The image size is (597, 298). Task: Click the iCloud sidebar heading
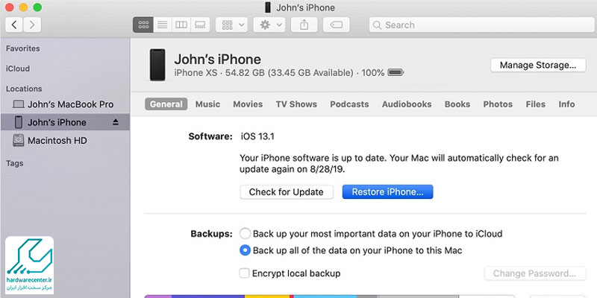tap(17, 69)
